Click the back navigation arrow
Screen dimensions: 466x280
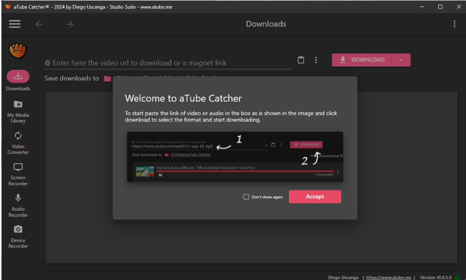click(39, 24)
